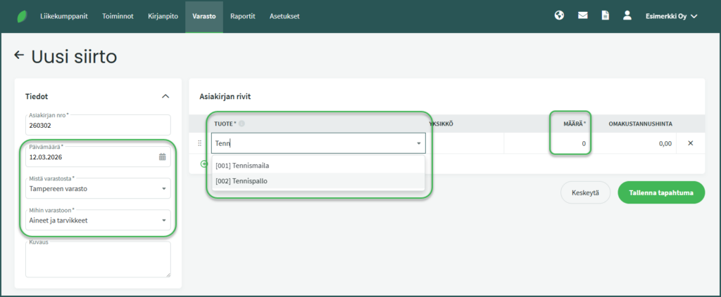Open the user profile icon

(627, 15)
